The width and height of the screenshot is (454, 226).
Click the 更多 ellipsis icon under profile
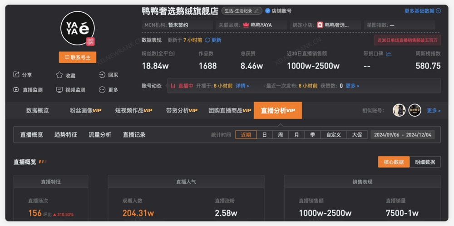pos(102,90)
